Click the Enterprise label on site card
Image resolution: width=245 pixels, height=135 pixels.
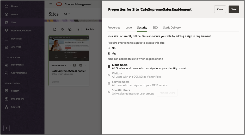[55, 82]
